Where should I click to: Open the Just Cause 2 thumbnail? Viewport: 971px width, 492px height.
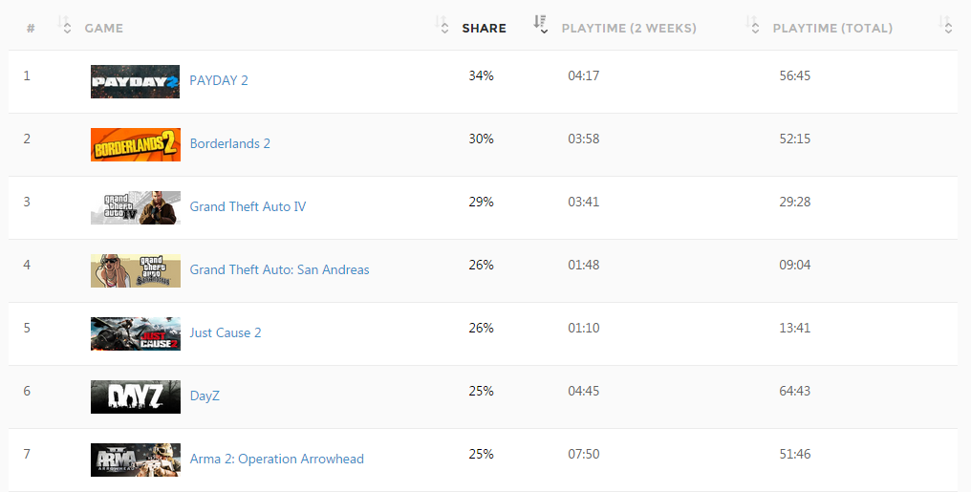pos(135,333)
